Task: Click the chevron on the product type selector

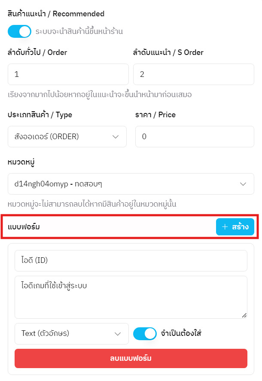Action: click(x=115, y=136)
